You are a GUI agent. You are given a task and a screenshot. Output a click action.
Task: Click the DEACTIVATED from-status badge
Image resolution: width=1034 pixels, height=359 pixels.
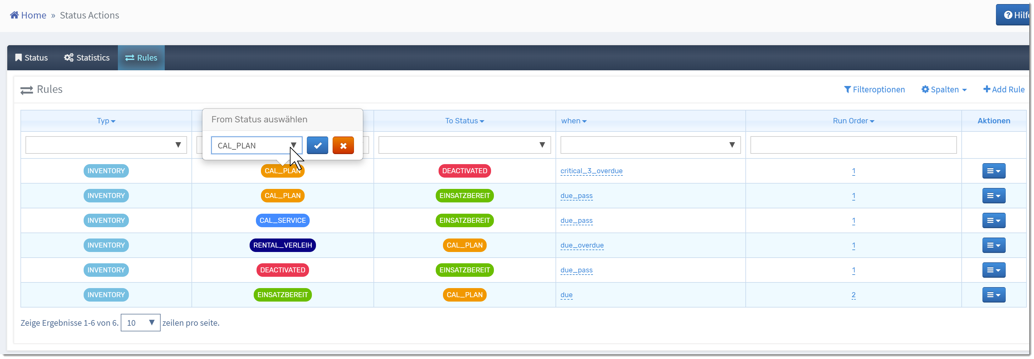click(283, 271)
